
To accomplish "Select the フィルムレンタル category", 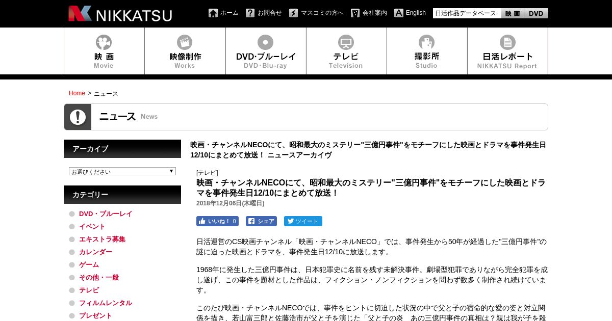I will tap(106, 303).
